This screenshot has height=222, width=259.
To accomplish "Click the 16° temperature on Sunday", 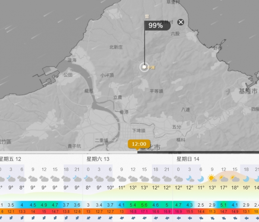I will tap(246, 188).
